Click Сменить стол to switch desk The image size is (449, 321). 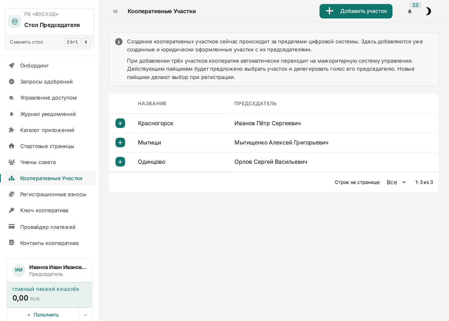tap(50, 42)
